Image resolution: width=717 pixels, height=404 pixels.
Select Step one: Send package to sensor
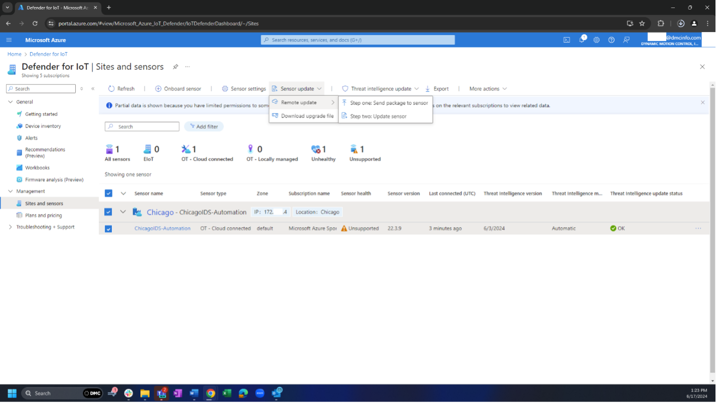click(385, 103)
